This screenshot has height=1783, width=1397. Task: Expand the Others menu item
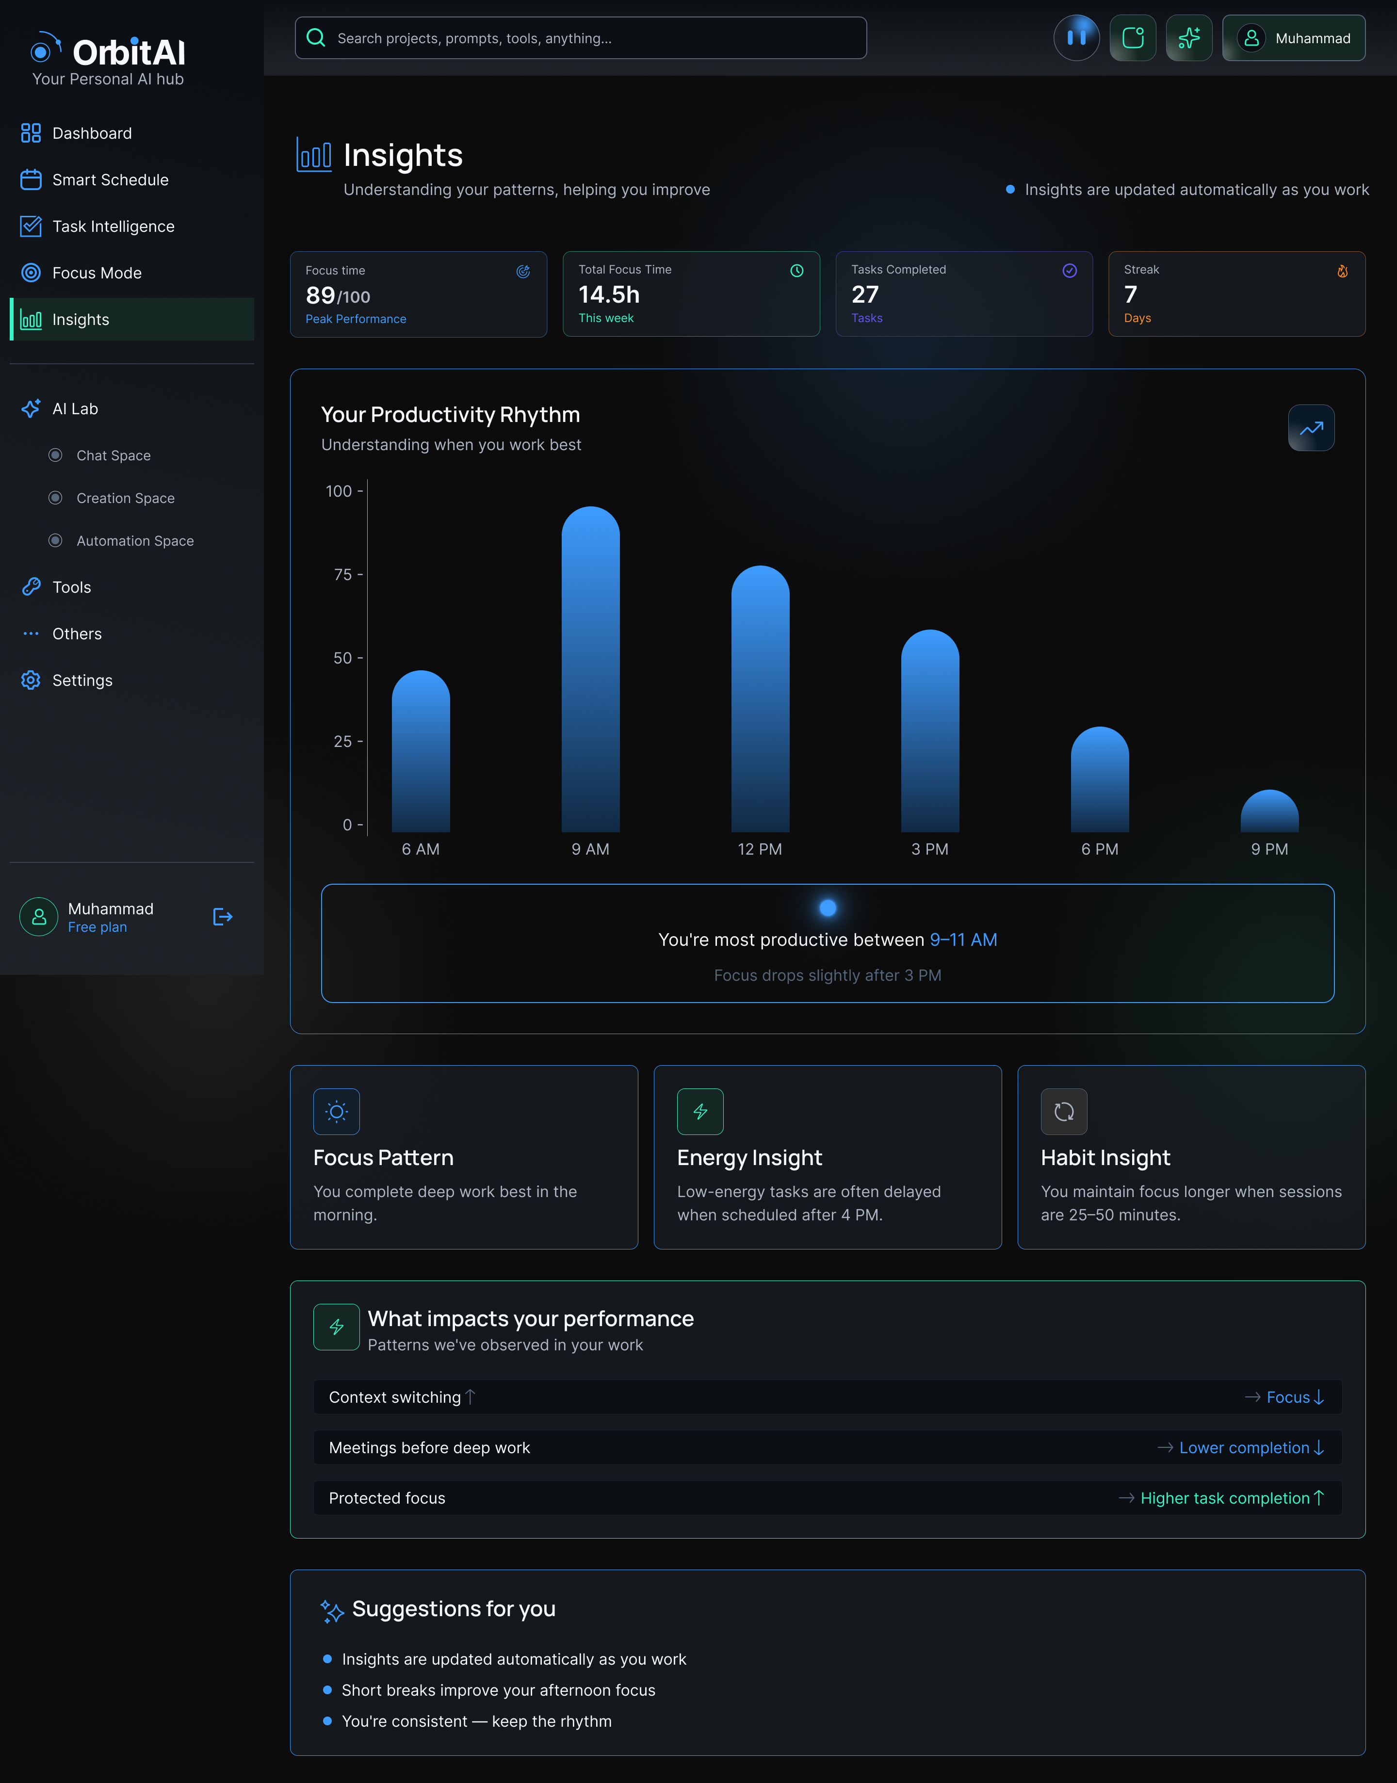(x=77, y=634)
